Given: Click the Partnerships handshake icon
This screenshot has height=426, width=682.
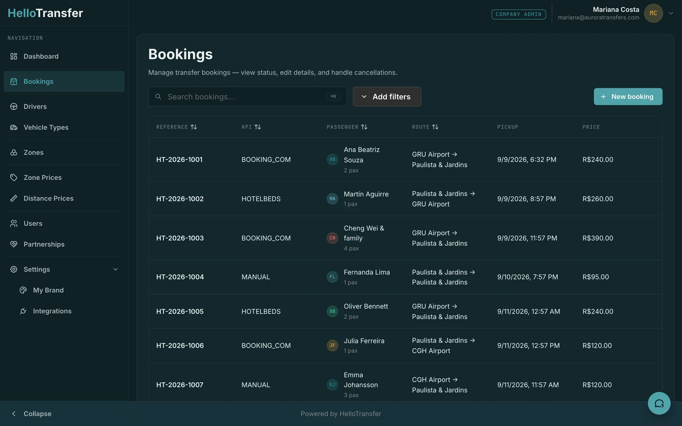Looking at the screenshot, I should (14, 244).
